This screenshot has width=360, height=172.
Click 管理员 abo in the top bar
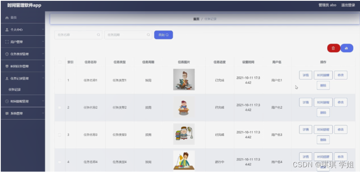(328, 5)
